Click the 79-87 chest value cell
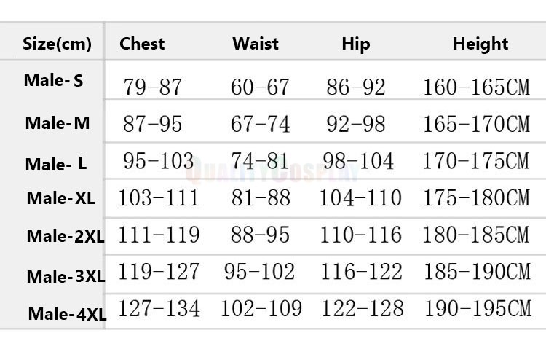 153,87
